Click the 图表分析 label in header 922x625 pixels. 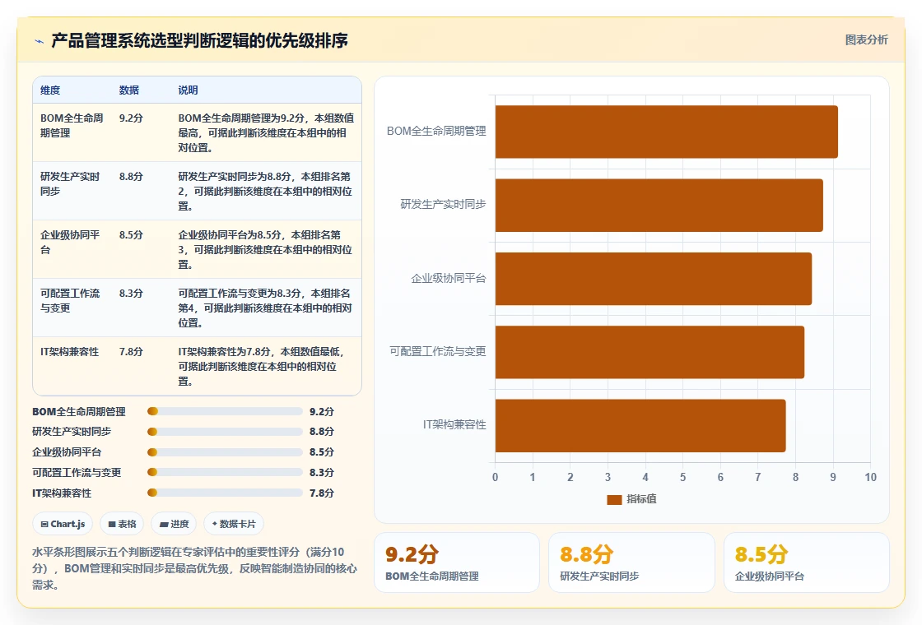(866, 40)
